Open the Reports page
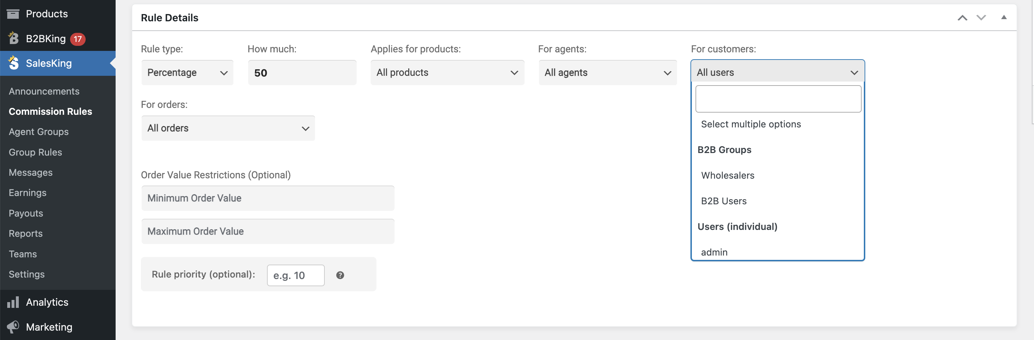 click(26, 234)
